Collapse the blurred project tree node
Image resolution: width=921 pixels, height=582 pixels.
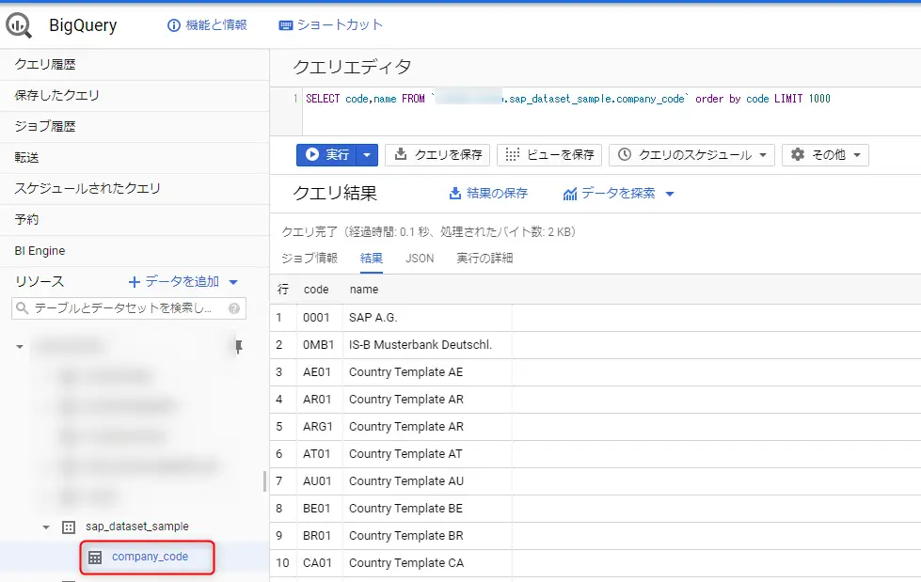[x=20, y=347]
